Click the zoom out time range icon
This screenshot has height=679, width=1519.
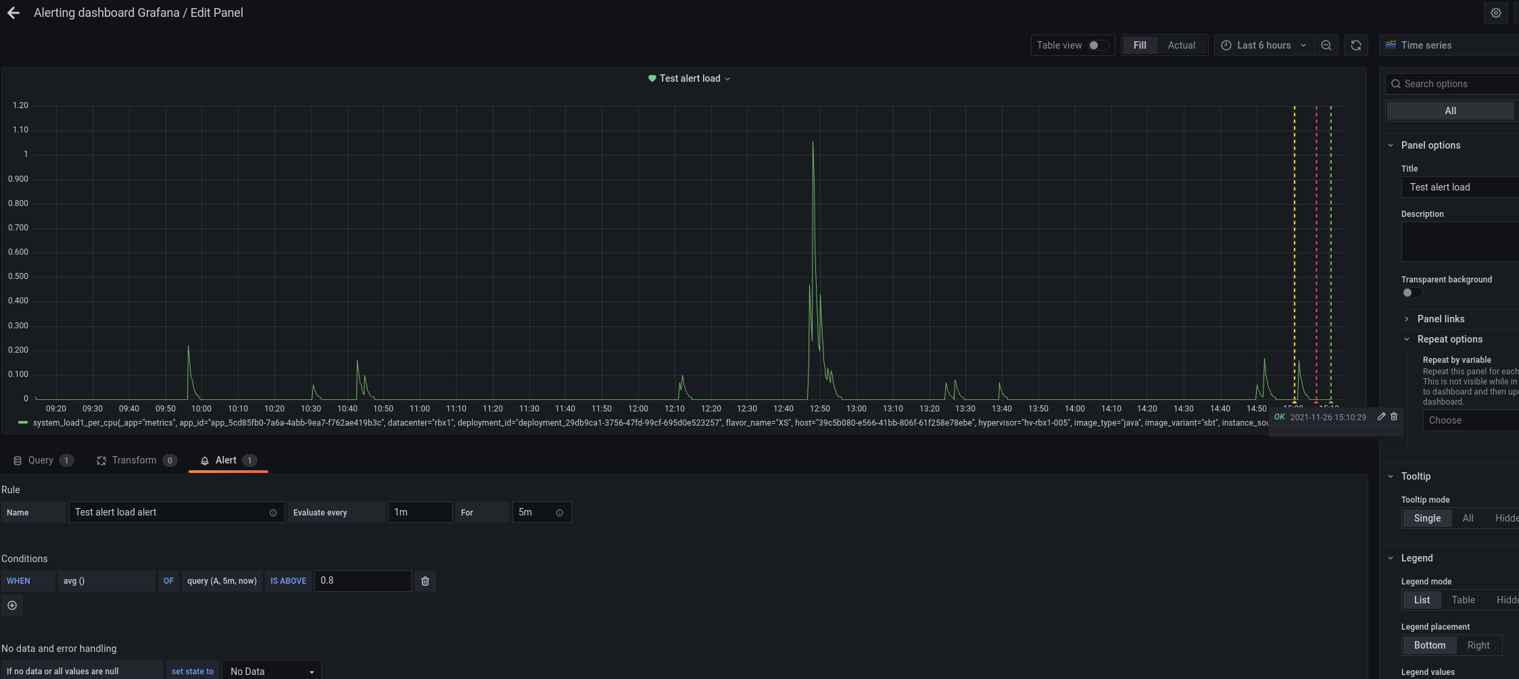pos(1326,45)
